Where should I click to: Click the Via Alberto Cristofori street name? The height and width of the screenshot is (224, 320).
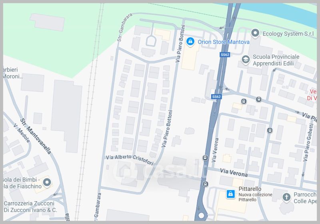pos(130,160)
